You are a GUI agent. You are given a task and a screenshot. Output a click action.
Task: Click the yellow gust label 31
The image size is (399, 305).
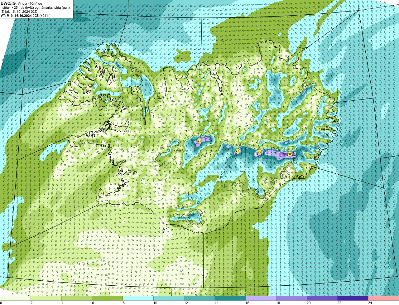pyautogui.click(x=259, y=152)
